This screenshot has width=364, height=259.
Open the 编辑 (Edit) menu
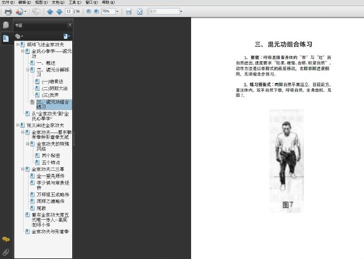click(25, 2)
